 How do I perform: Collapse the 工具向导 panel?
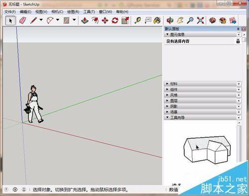click(x=167, y=117)
